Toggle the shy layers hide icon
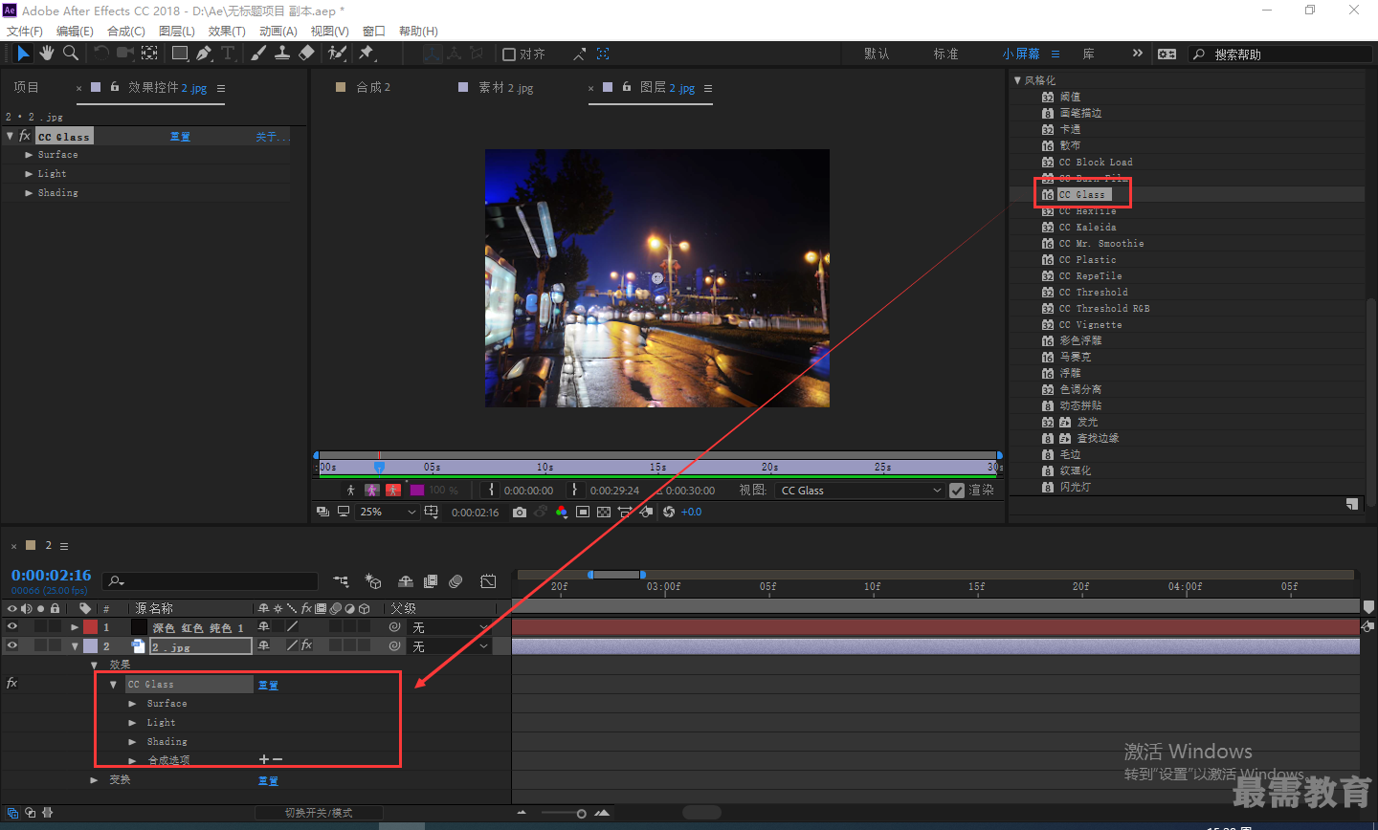Screen dimensions: 1378x830 click(x=406, y=581)
